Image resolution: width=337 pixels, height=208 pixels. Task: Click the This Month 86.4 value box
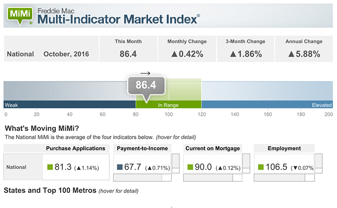point(128,49)
